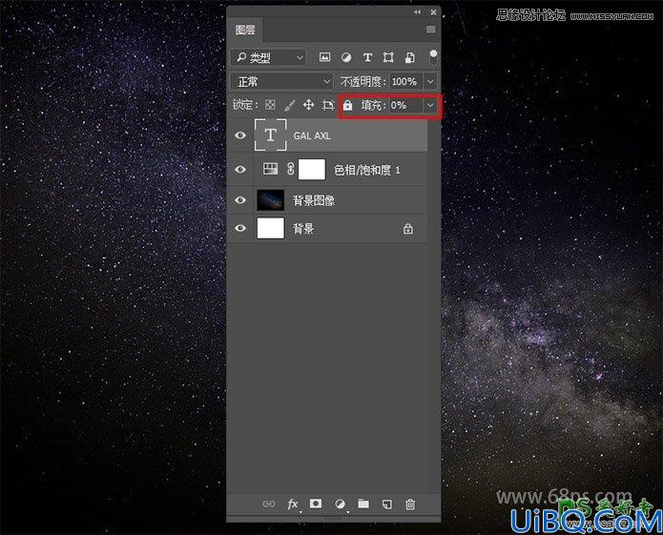Select the 图层 panel tab
This screenshot has height=535, width=663.
click(245, 30)
